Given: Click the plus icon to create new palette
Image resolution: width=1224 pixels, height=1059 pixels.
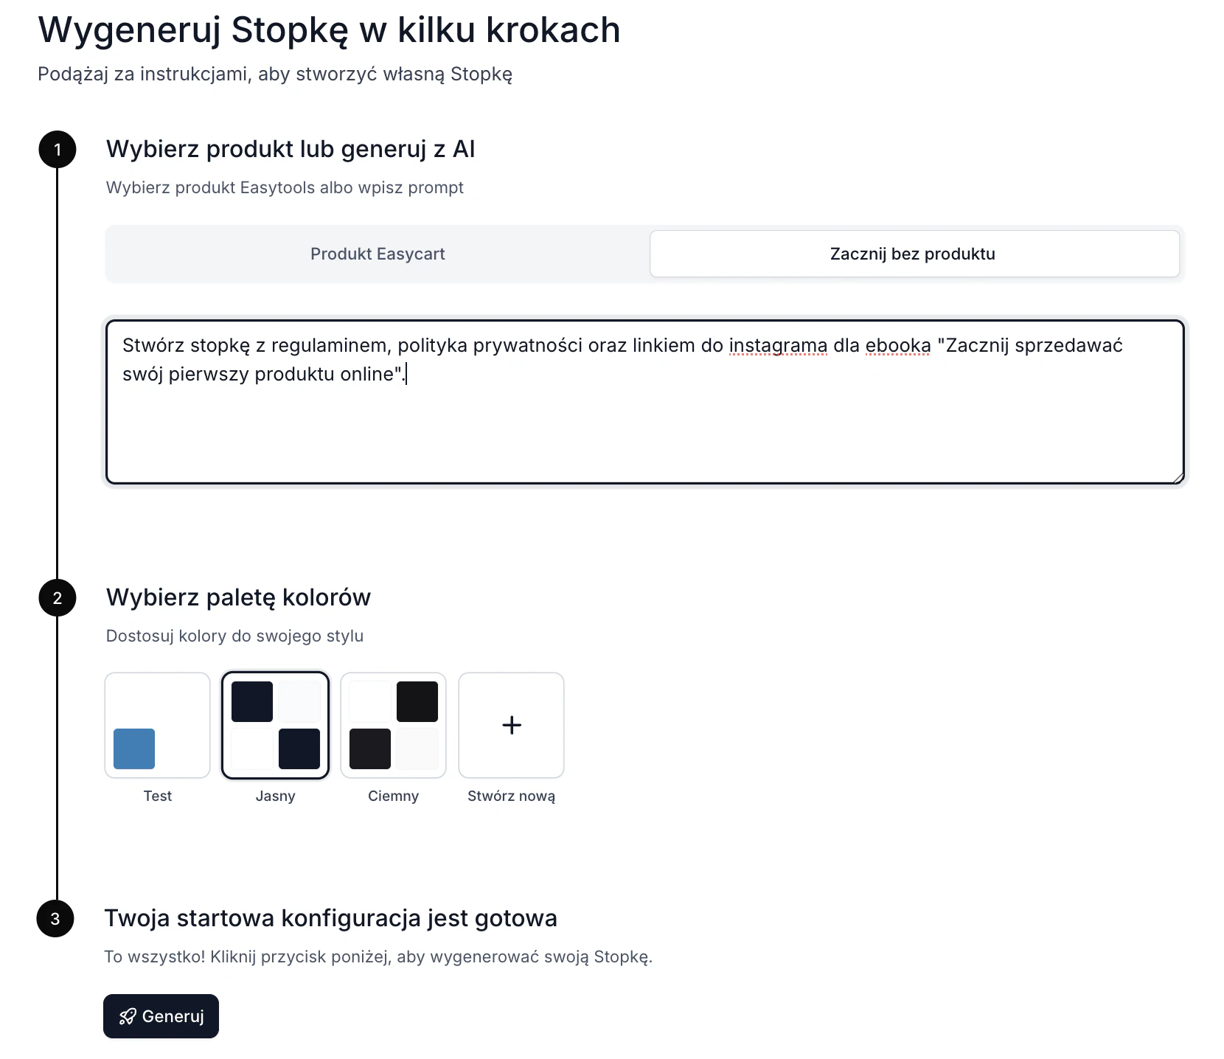Looking at the screenshot, I should click(512, 725).
